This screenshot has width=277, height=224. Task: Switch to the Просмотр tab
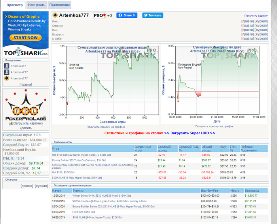coord(15,5)
